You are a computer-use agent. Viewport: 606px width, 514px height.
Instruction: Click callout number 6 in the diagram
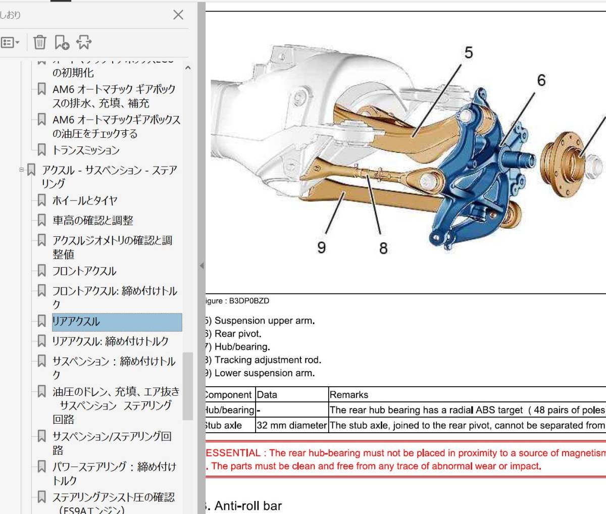pos(541,80)
